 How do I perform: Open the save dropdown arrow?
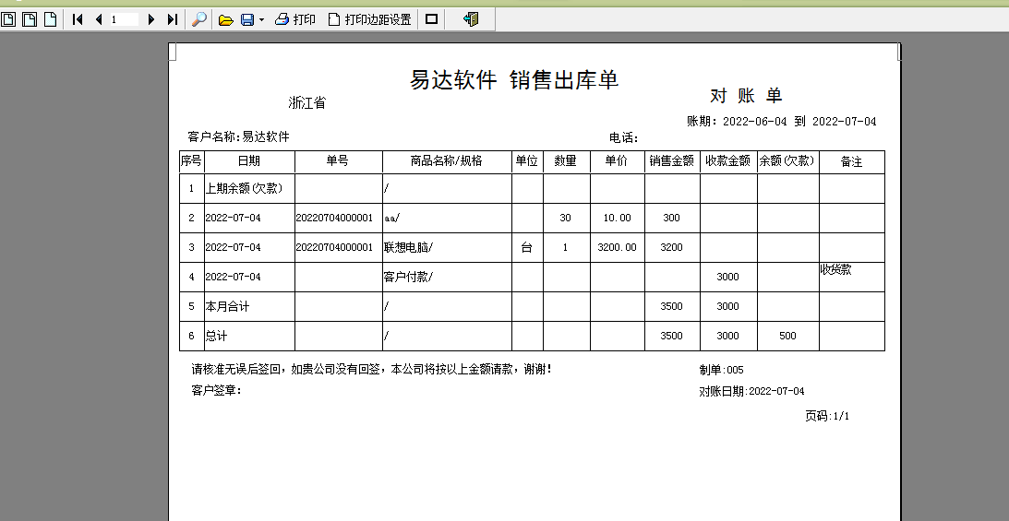261,20
